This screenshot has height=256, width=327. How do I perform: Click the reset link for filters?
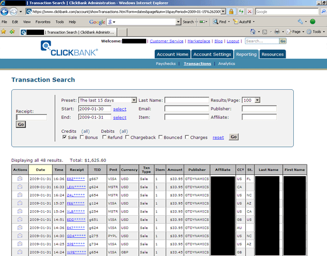coord(218,138)
